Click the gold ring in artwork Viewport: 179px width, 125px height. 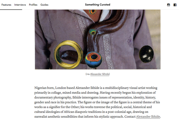[69, 55]
